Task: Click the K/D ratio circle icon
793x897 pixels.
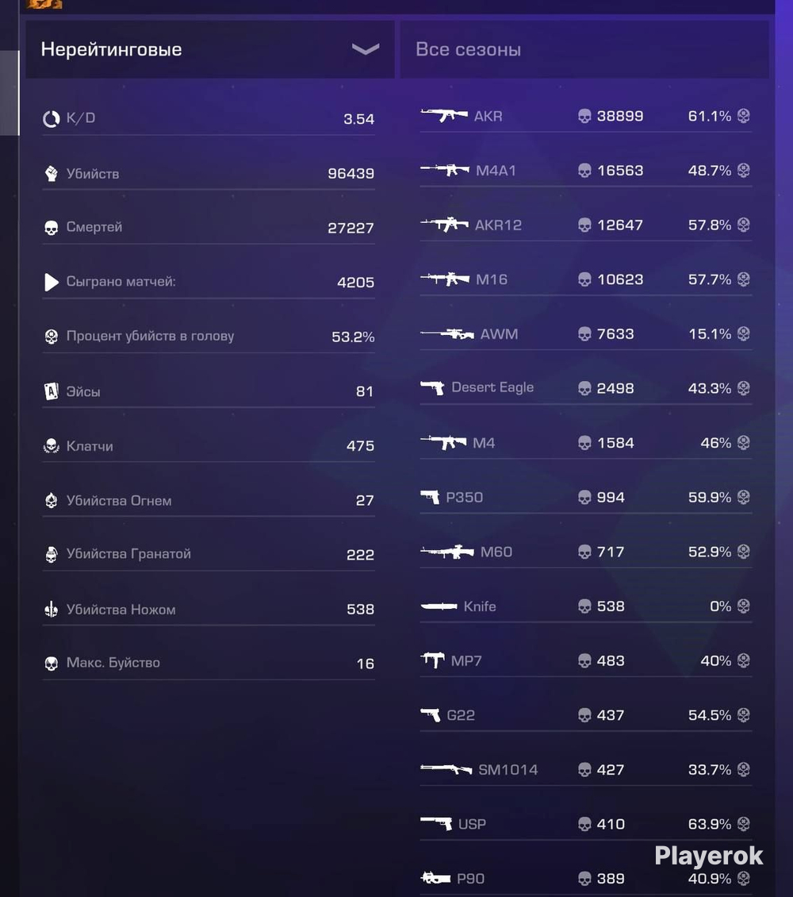Action: click(52, 118)
